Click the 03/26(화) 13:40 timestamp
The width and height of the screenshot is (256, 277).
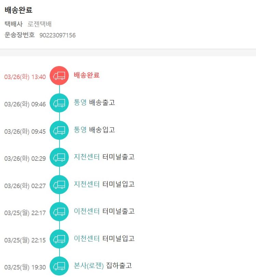click(x=25, y=77)
